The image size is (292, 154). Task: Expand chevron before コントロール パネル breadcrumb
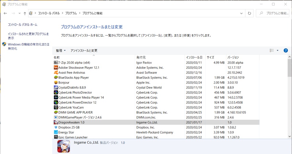coord(35,13)
